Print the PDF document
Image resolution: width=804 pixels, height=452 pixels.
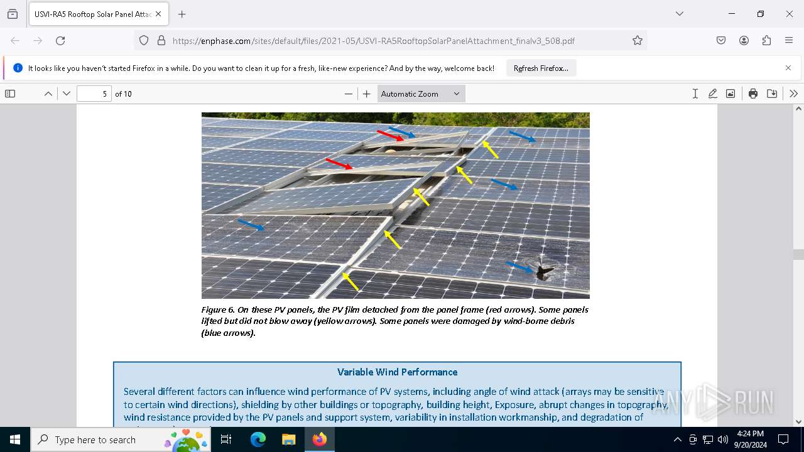click(753, 94)
